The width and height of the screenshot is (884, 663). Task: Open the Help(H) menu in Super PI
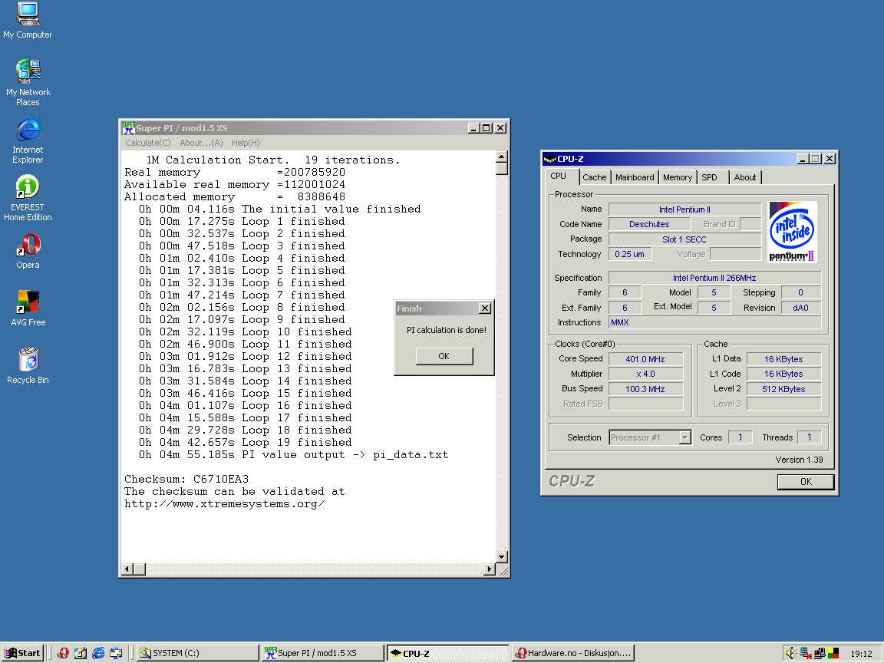246,143
